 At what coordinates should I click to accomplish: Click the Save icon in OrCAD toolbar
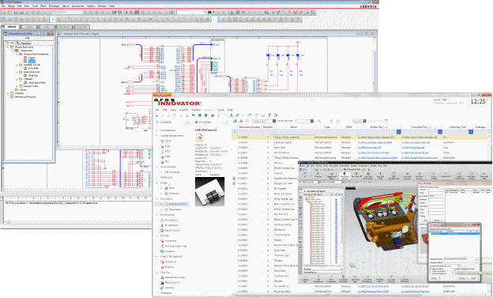[16, 12]
